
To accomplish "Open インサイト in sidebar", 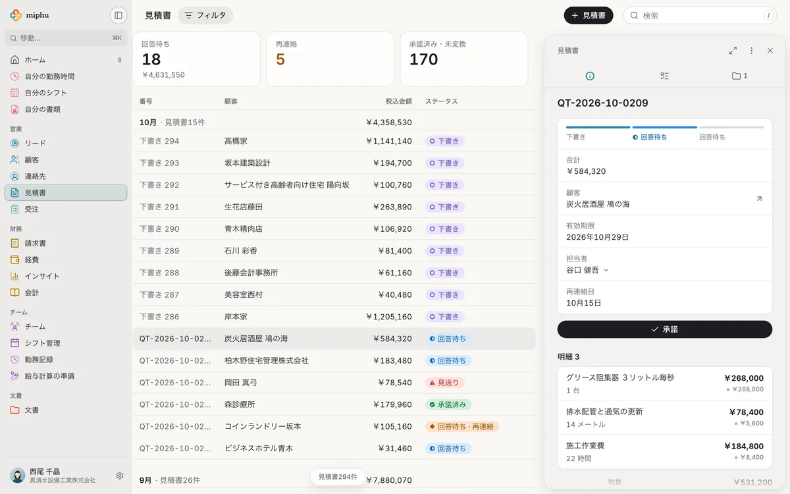I will 66,276.
